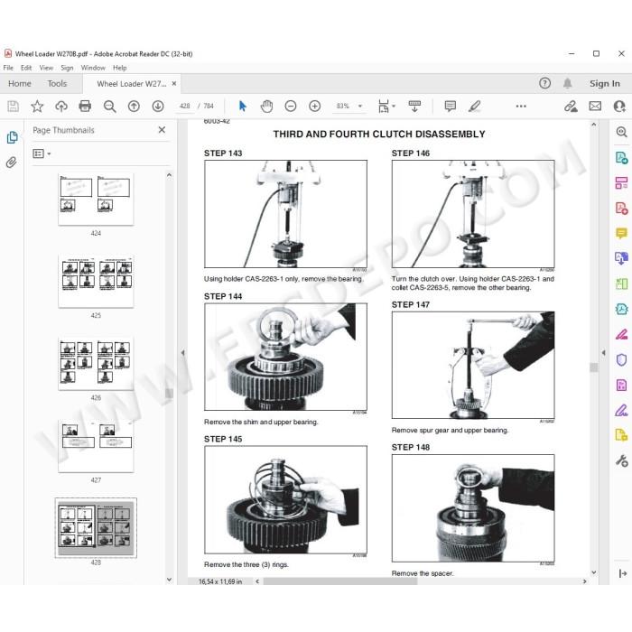Add a comment with sticky note icon

click(450, 106)
